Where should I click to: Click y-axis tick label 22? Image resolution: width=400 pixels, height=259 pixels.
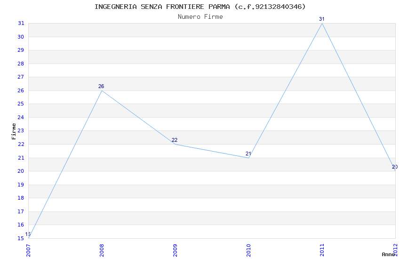[x=21, y=144]
